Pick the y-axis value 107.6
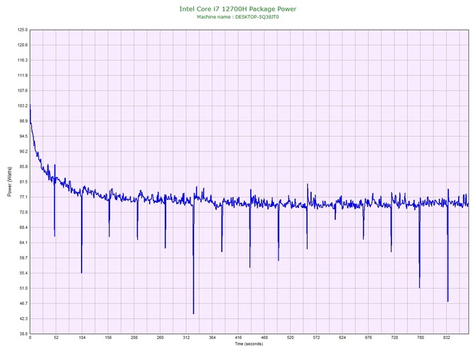The height and width of the screenshot is (356, 476). pyautogui.click(x=23, y=91)
